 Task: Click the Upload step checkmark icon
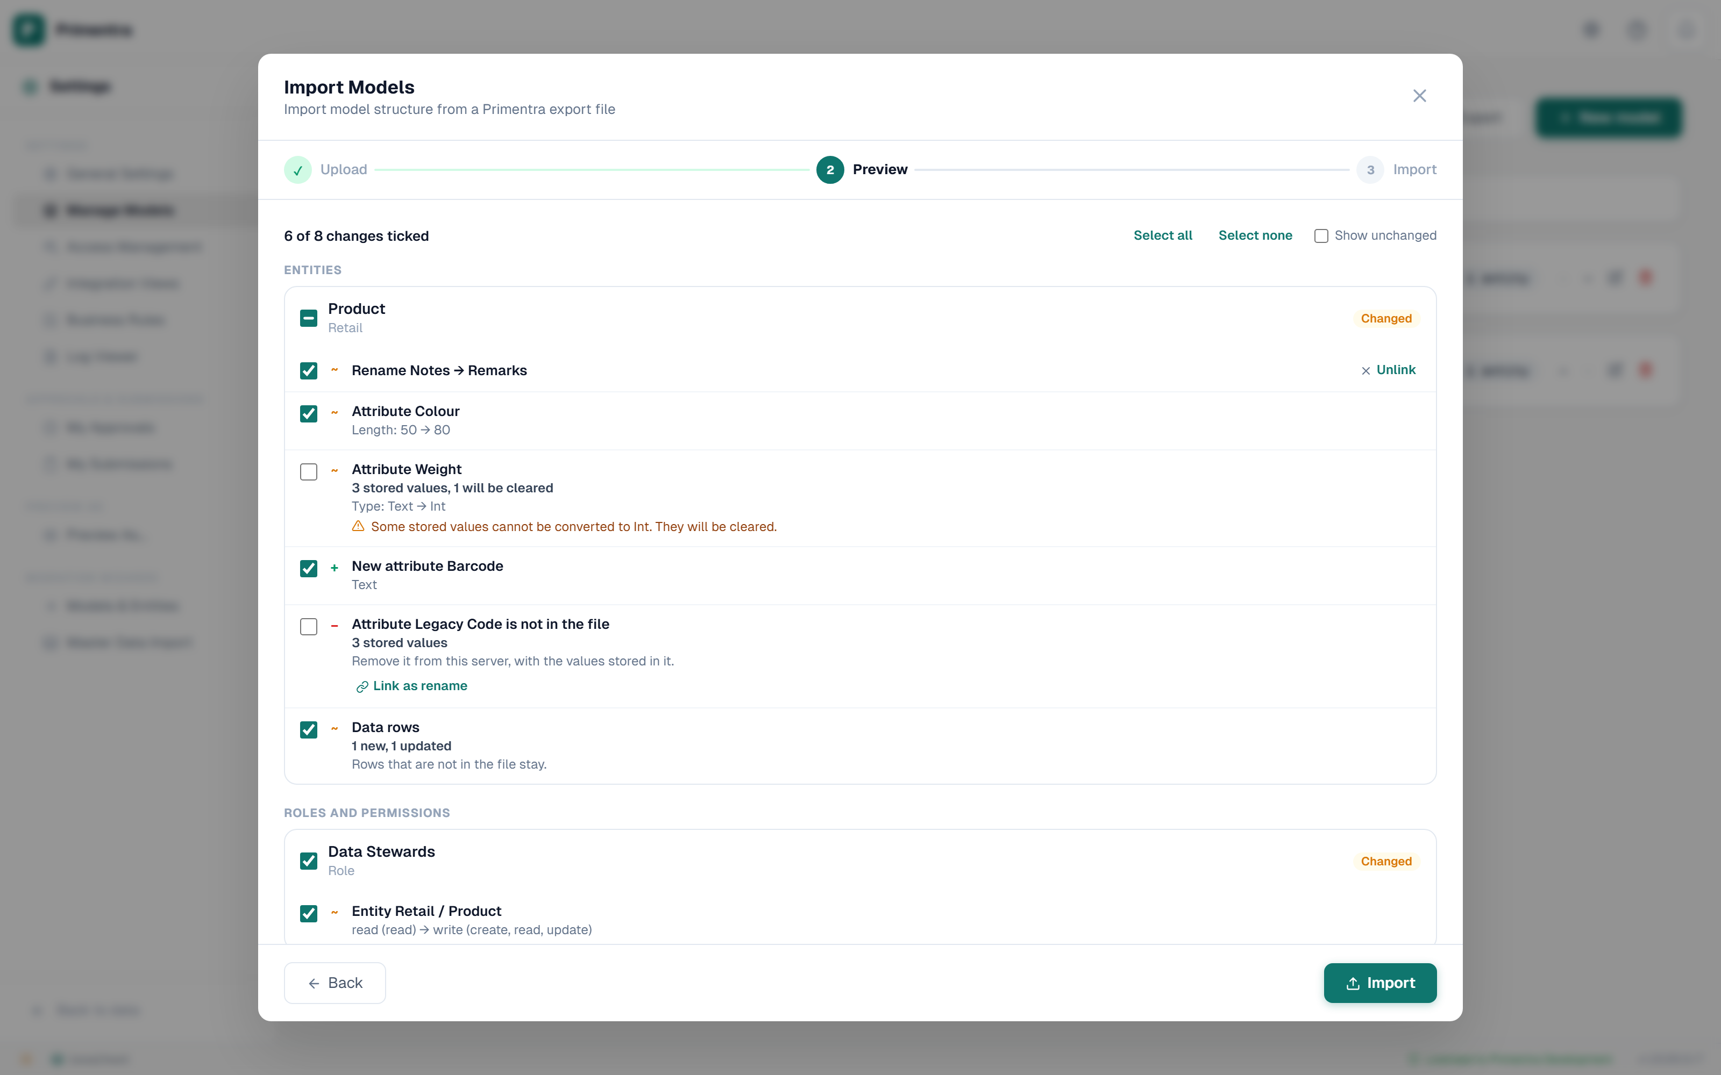pos(297,170)
